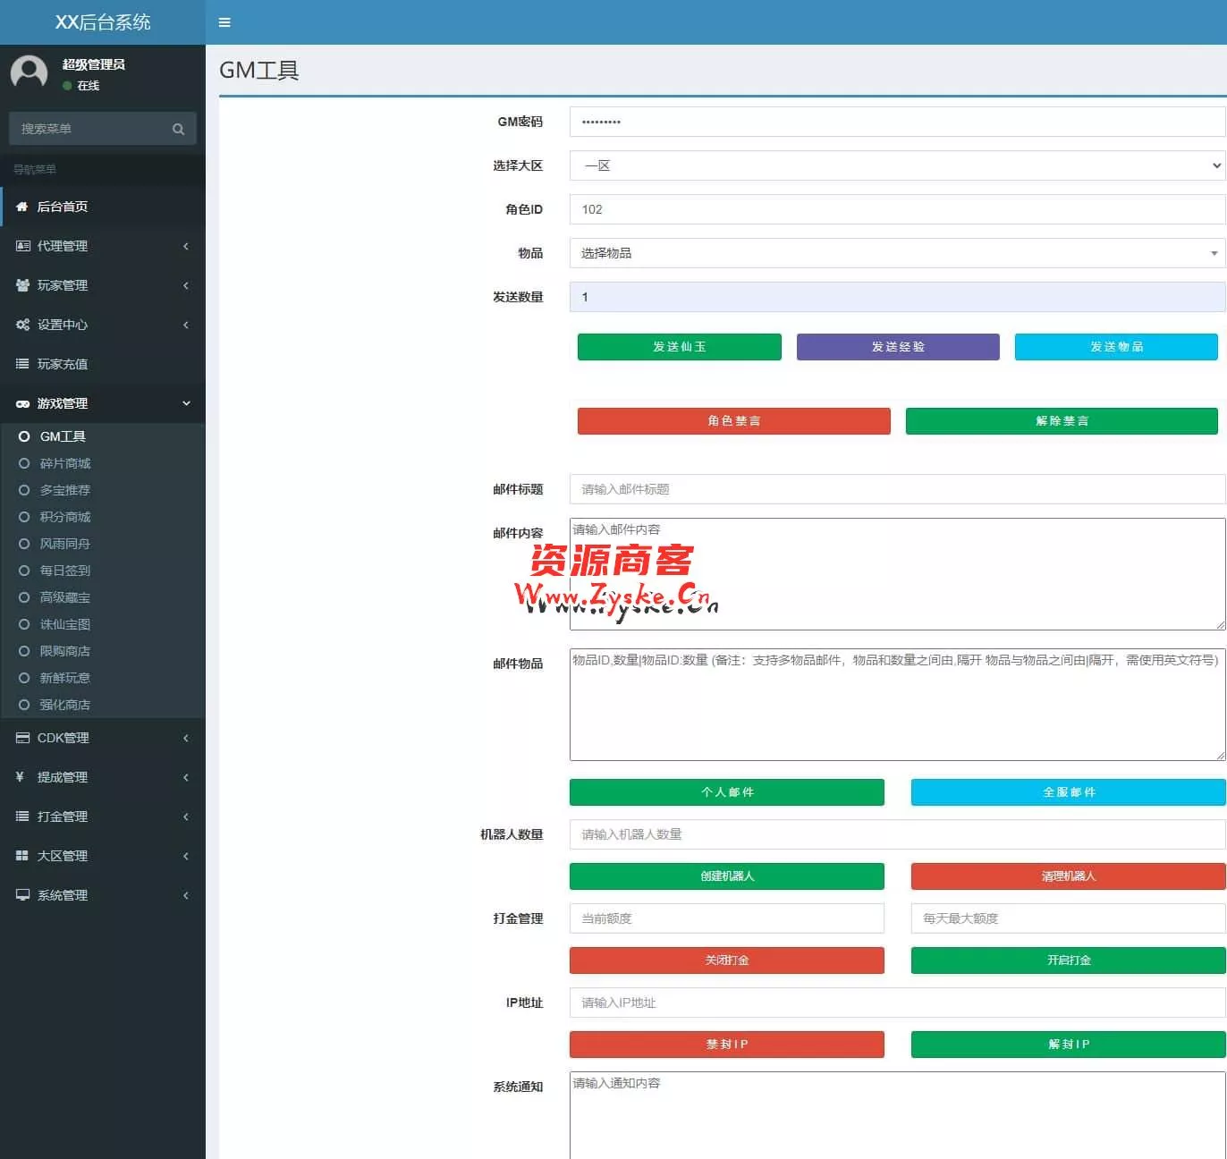Click the yen icon beside 提成管理
Viewport: 1227px width, 1159px height.
pyautogui.click(x=20, y=777)
